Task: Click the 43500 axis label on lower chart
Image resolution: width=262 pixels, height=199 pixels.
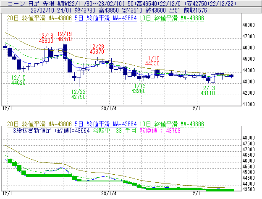Action: [249, 189]
